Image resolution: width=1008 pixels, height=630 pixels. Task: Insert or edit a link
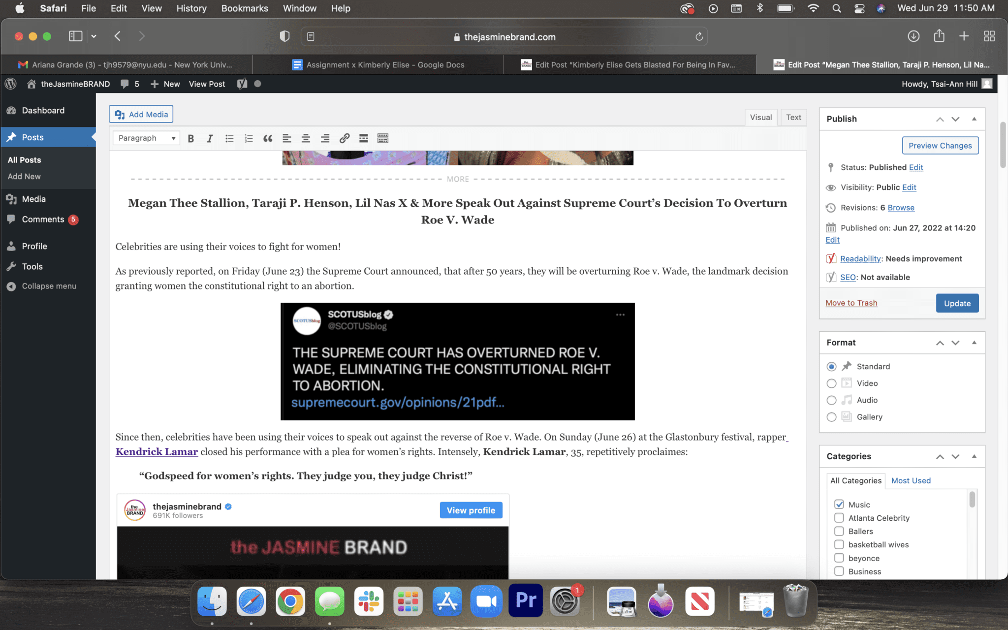[345, 138]
